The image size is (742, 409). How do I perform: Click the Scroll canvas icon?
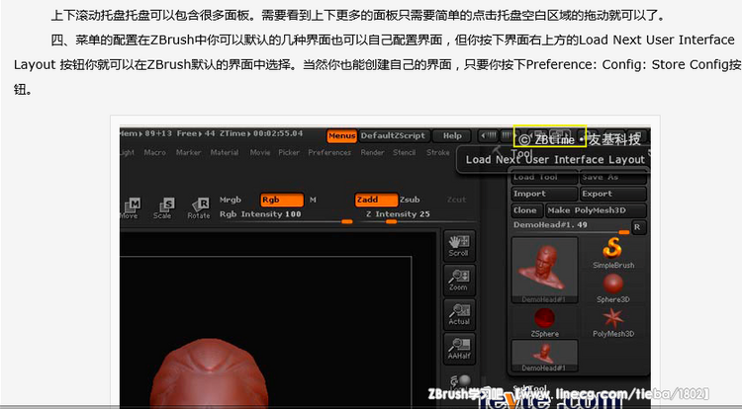coord(459,246)
